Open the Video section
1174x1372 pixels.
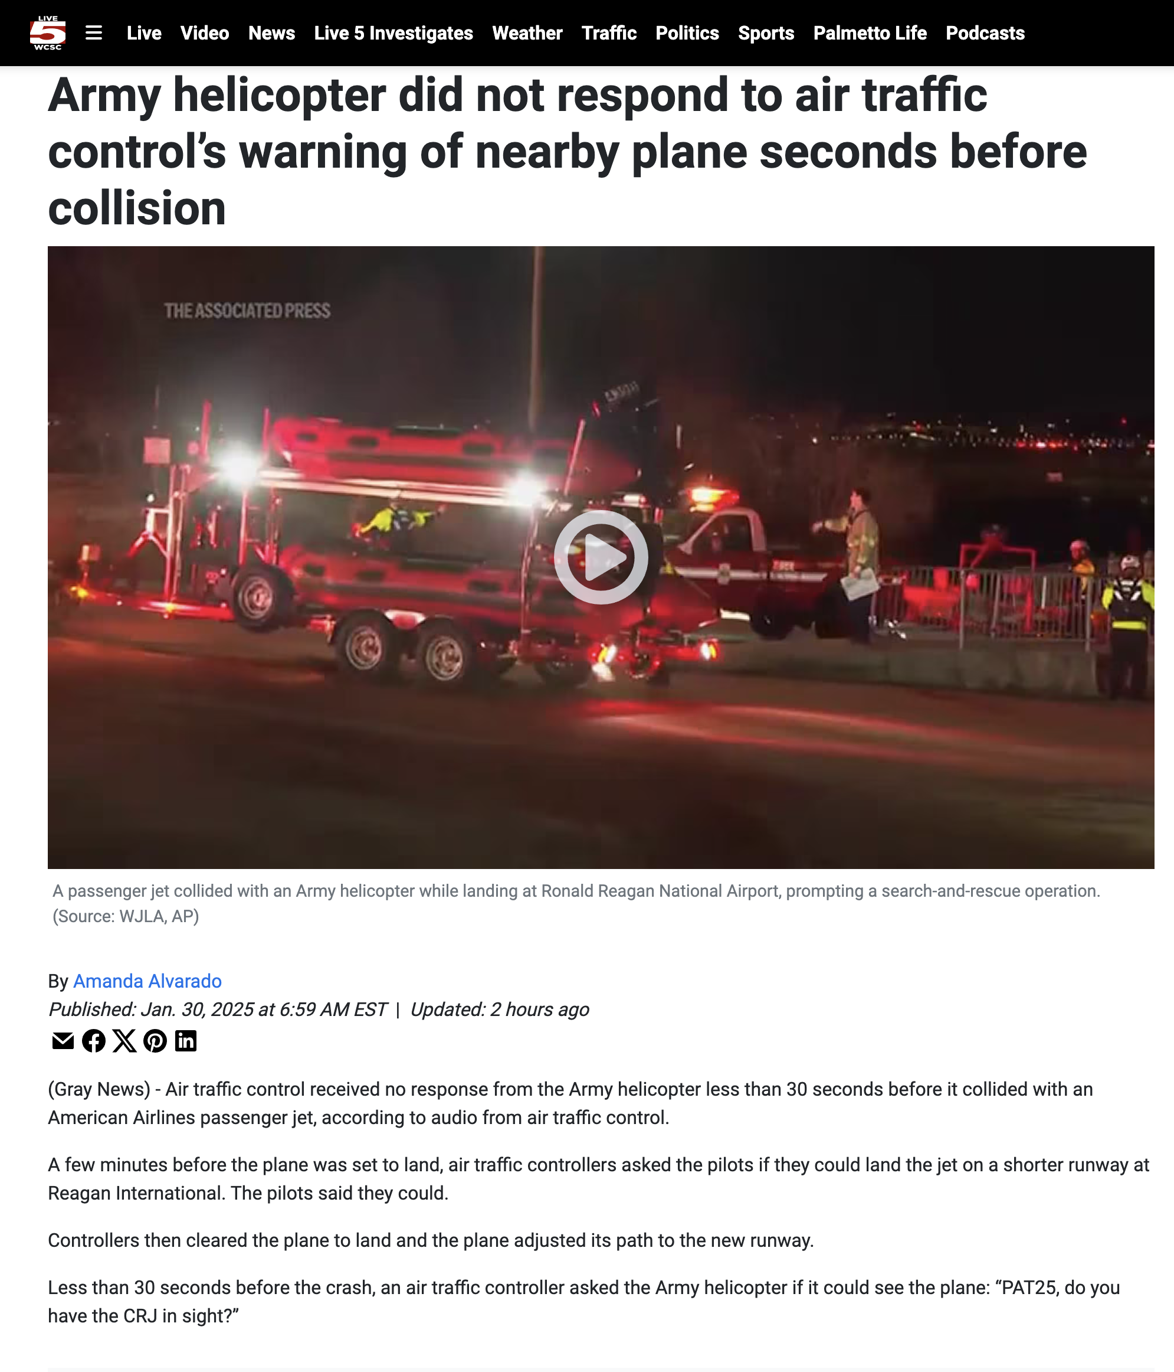point(205,33)
